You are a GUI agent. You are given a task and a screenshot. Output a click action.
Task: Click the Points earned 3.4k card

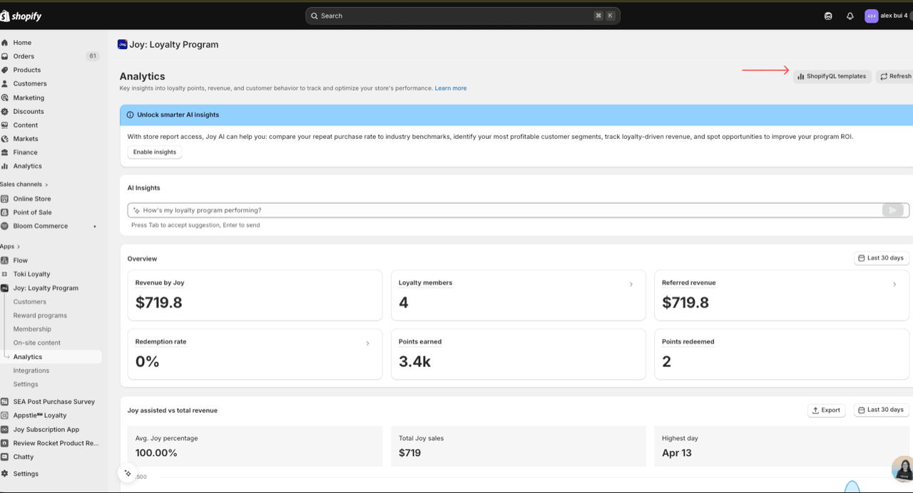(519, 354)
